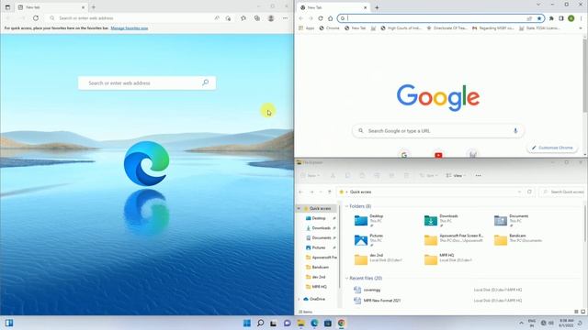Click magnifier in Edge page search box

click(x=205, y=82)
